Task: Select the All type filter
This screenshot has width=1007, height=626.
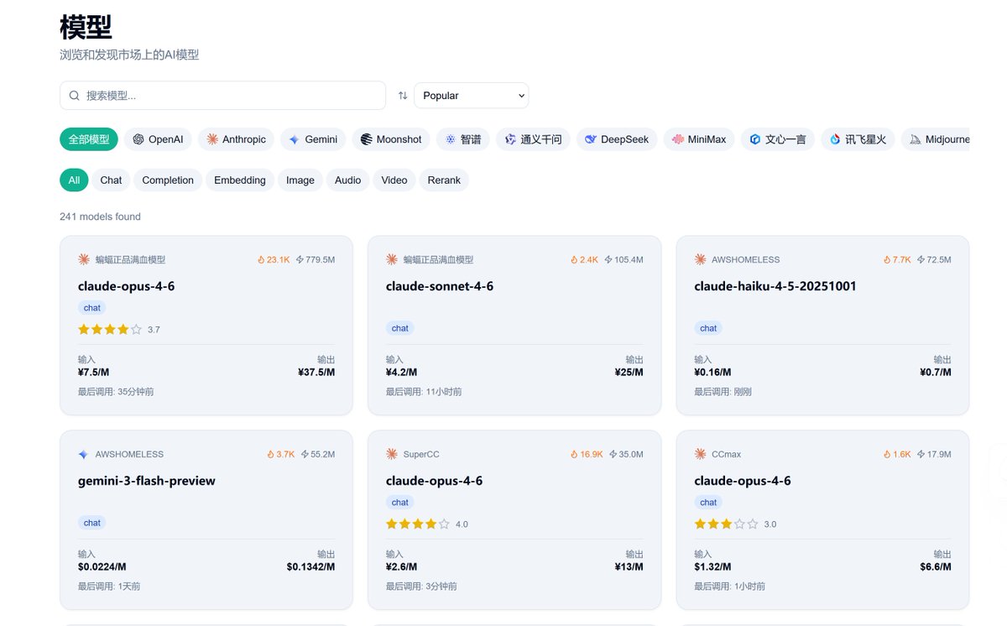Action: [74, 180]
